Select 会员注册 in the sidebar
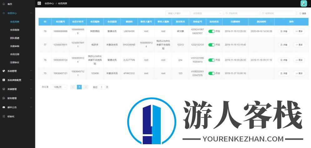This screenshot has width=311, height=148. 15,54
